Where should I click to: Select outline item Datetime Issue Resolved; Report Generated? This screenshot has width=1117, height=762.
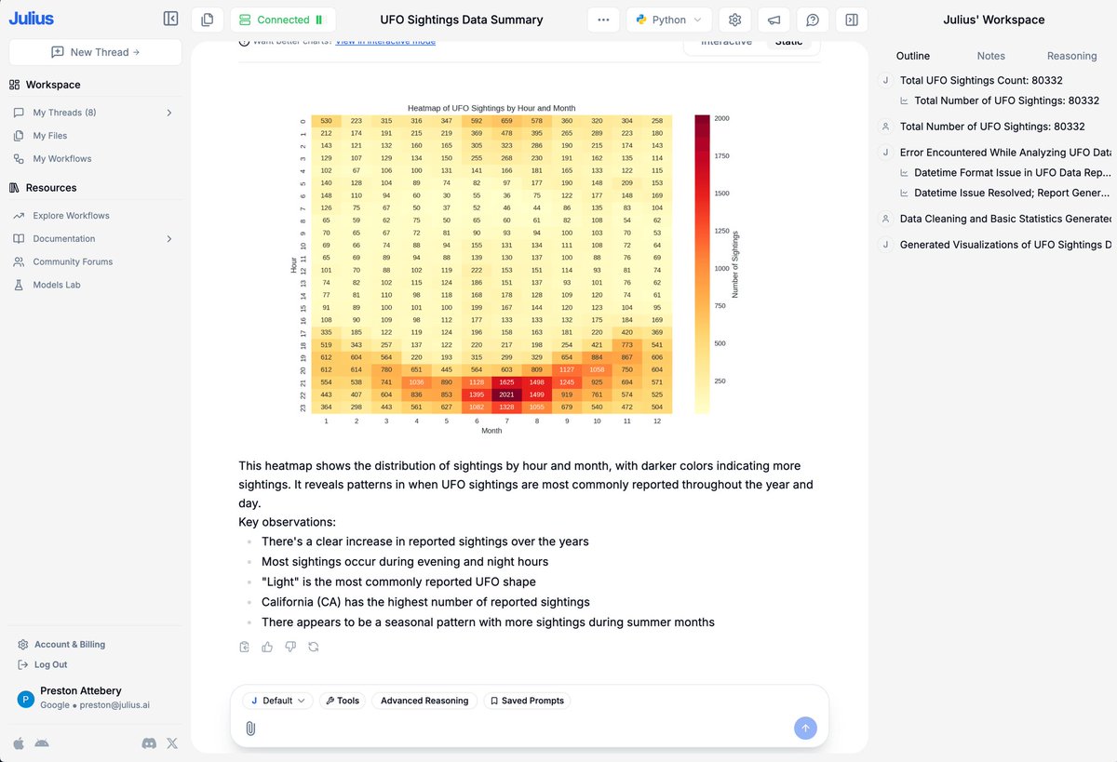(1012, 194)
